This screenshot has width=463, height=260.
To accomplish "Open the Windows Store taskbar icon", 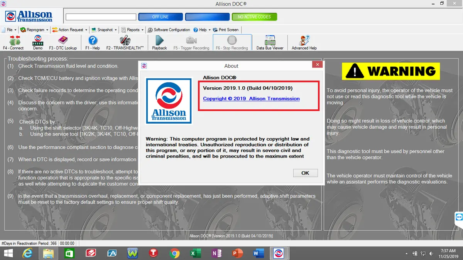I will (69, 253).
